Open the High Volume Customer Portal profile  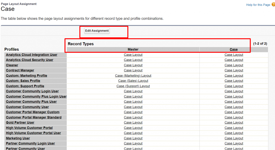[29, 128]
